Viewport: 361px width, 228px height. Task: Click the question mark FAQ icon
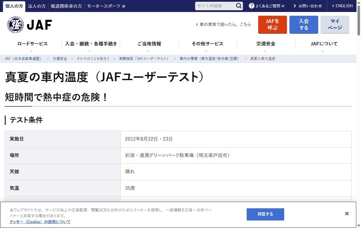click(x=252, y=6)
